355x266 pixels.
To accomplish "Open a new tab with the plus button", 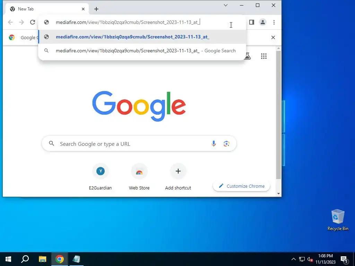I will click(x=96, y=9).
